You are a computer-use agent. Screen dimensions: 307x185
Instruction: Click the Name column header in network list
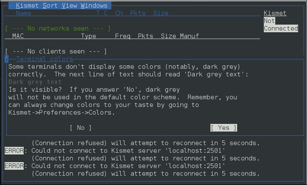(x=24, y=13)
